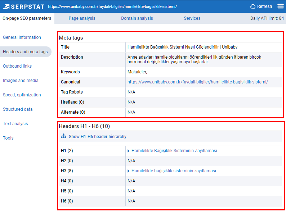The height and width of the screenshot is (214, 286).
Task: Click the Tag Robots row label
Action: pyautogui.click(x=72, y=92)
